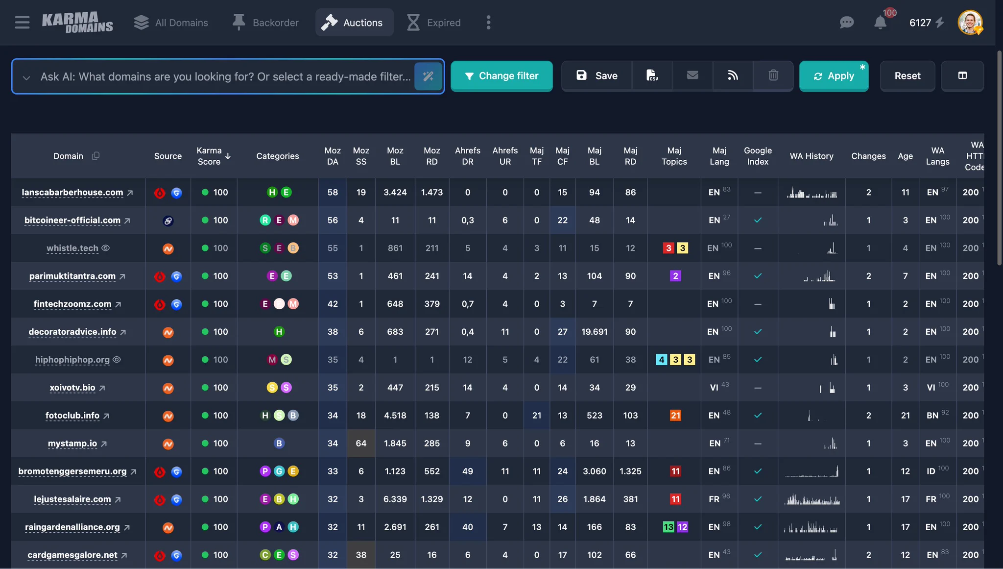
Task: Click the source icon for bitcoineer-official.com
Action: coord(168,221)
